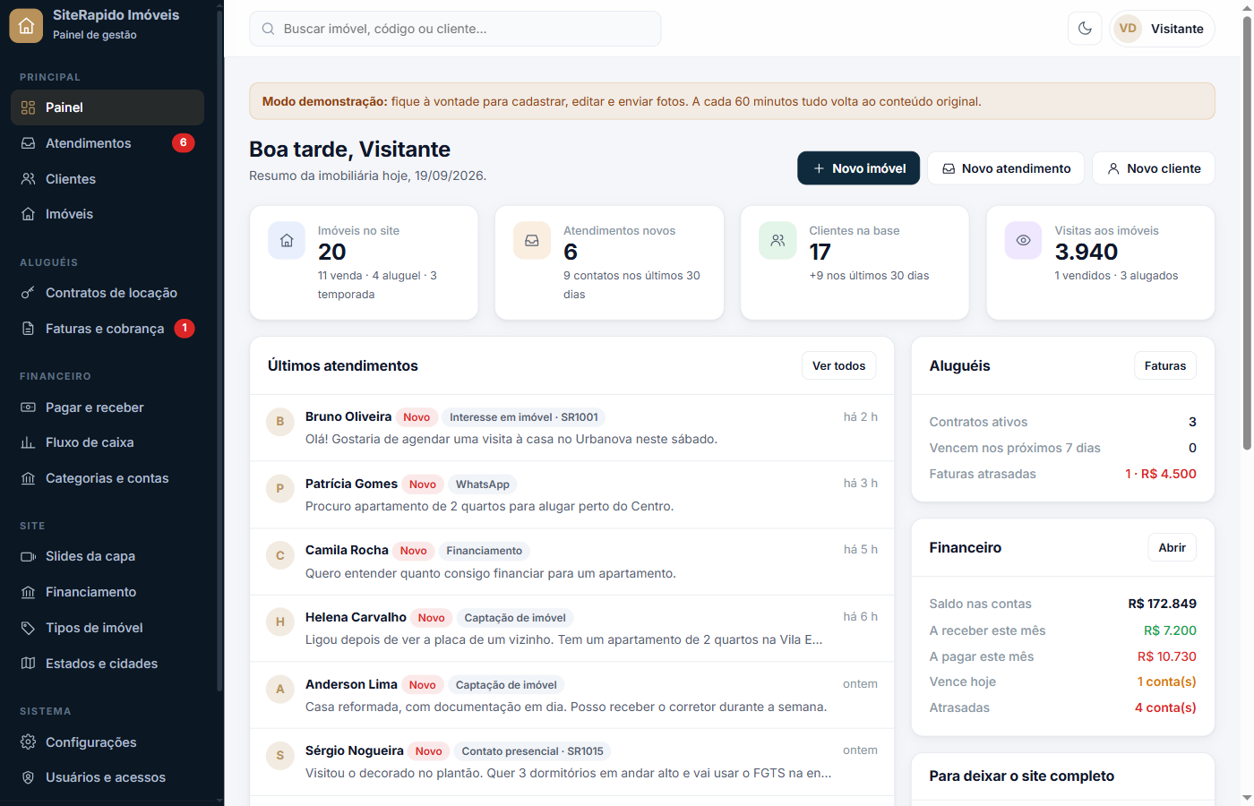Click the Atendimentos badge showing 6
Image resolution: width=1254 pixels, height=806 pixels.
pos(183,142)
